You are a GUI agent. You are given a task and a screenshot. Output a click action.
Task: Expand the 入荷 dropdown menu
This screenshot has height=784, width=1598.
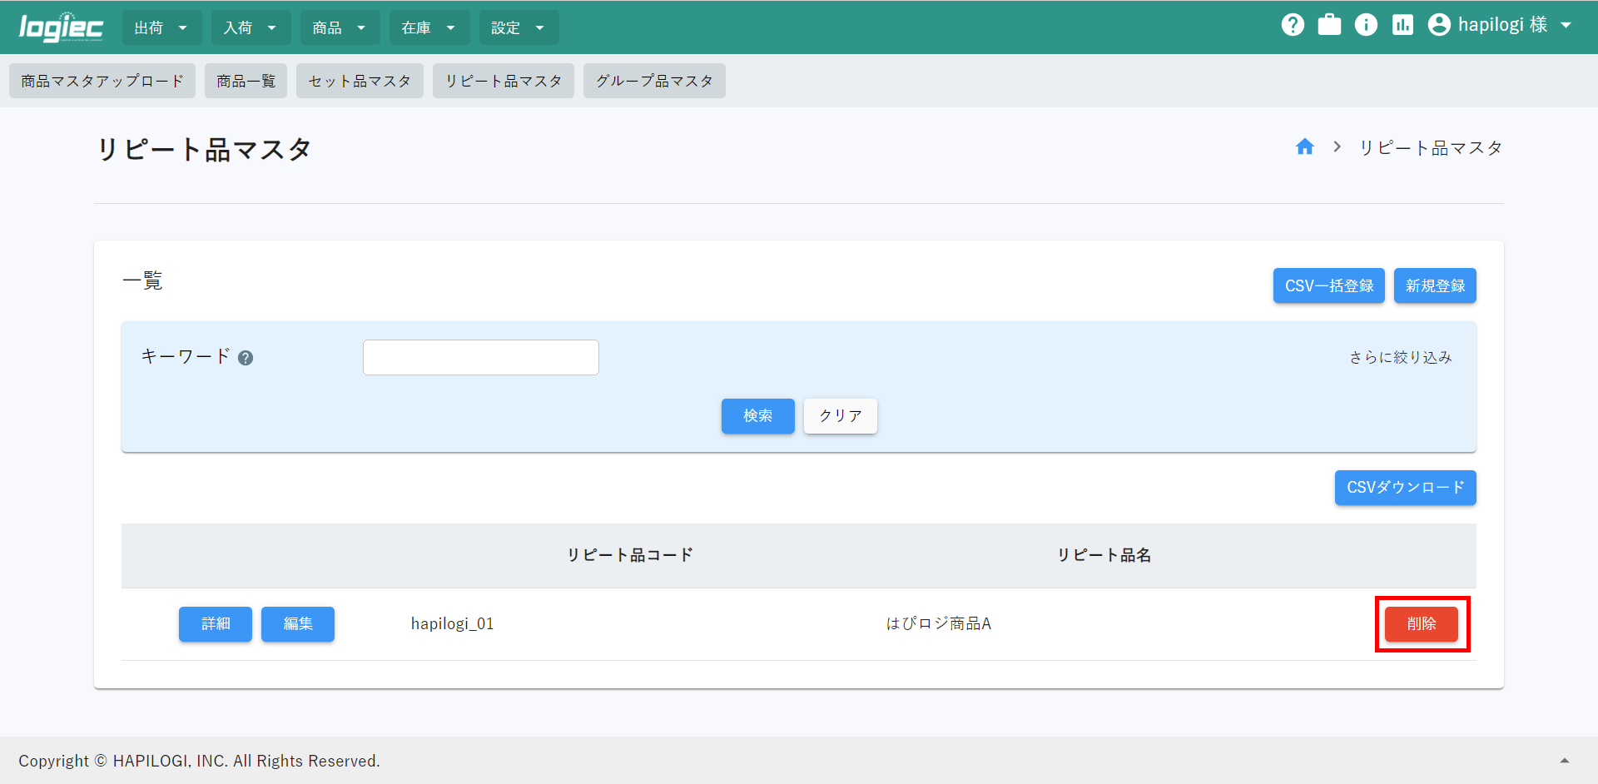[251, 27]
